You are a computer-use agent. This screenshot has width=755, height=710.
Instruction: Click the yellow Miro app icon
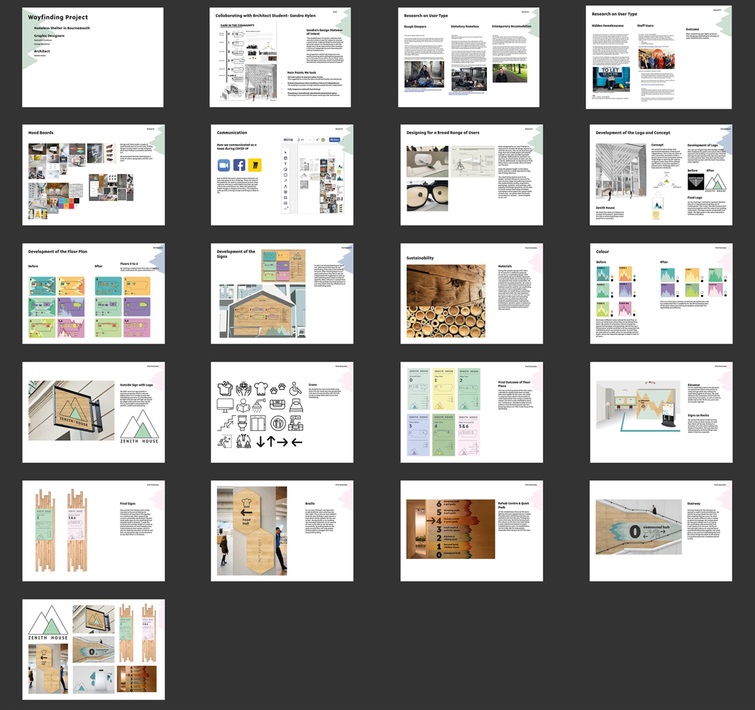255,165
